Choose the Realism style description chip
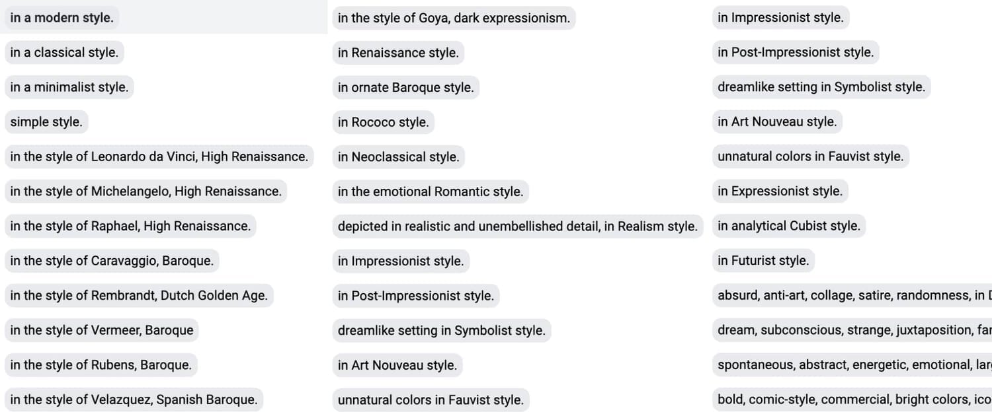992x412 pixels. 517,226
